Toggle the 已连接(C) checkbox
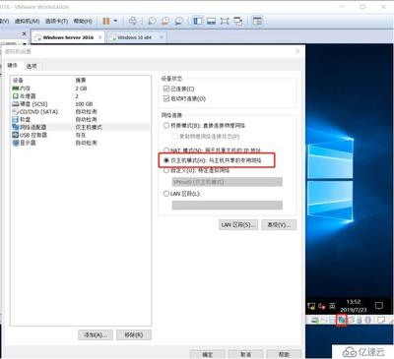 [x=166, y=89]
